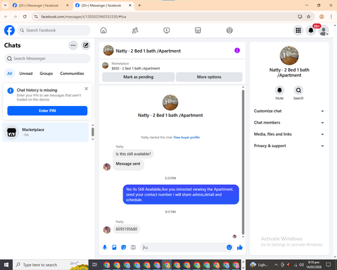Image resolution: width=337 pixels, height=270 pixels.
Task: Open the browser tab search dropdown arrow
Action: tap(5, 5)
